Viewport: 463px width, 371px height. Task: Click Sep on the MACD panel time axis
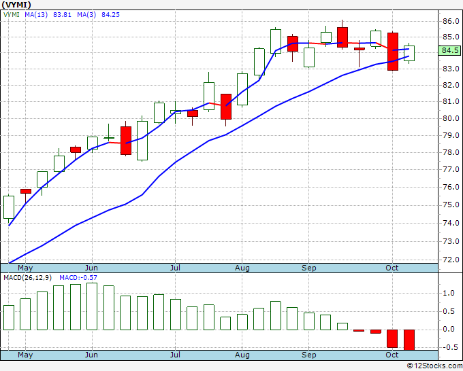[309, 355]
